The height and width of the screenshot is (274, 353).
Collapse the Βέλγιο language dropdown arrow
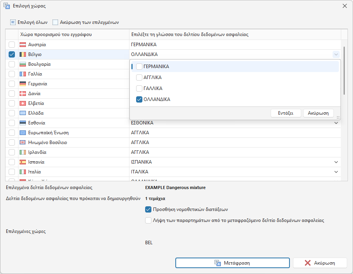tap(336, 54)
